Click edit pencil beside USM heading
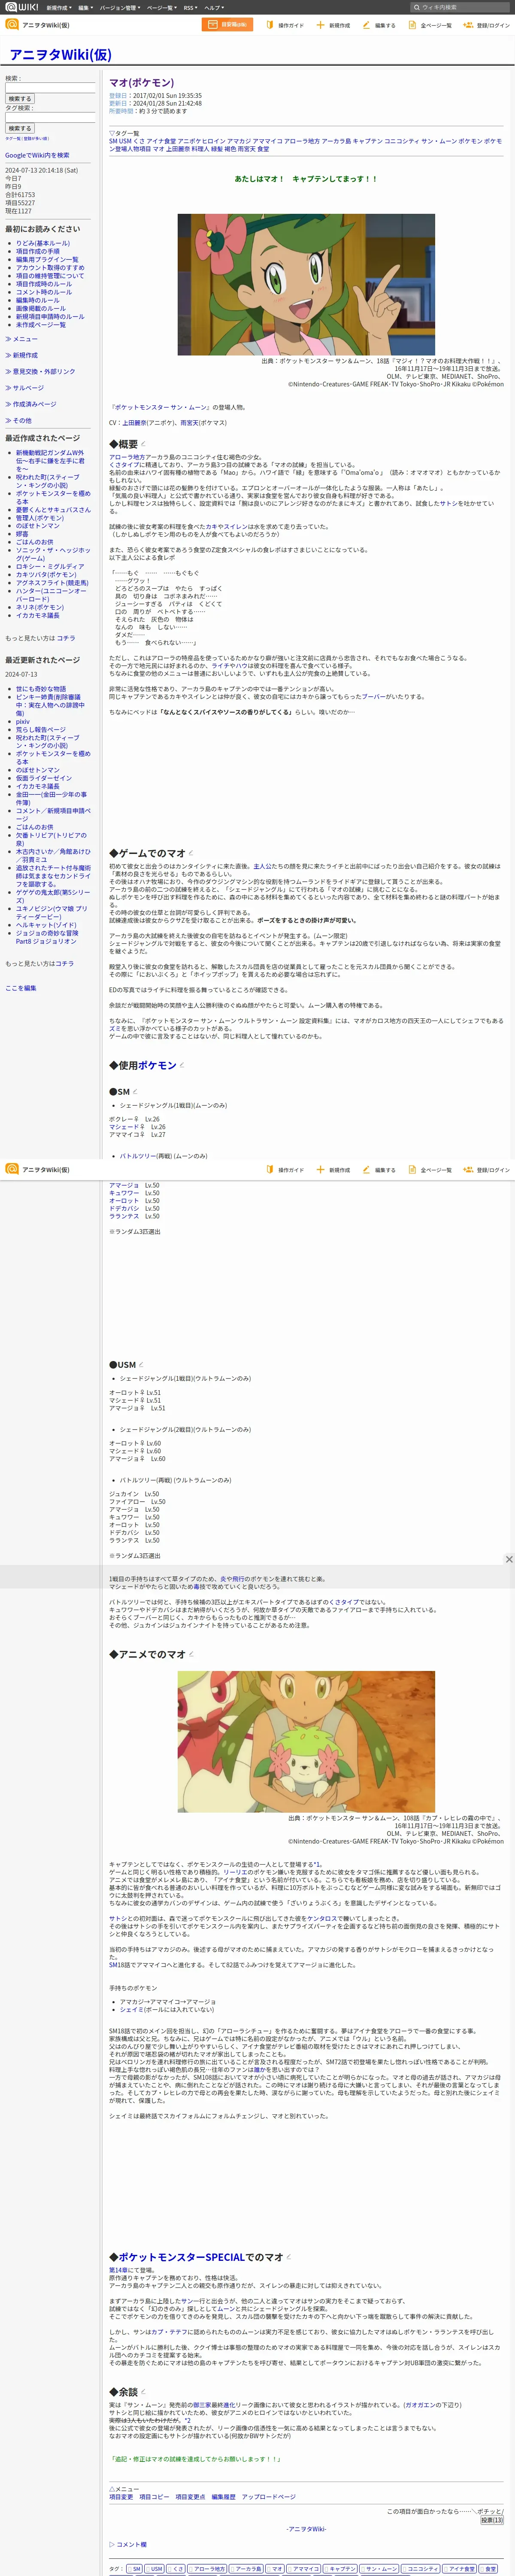 point(141,1364)
